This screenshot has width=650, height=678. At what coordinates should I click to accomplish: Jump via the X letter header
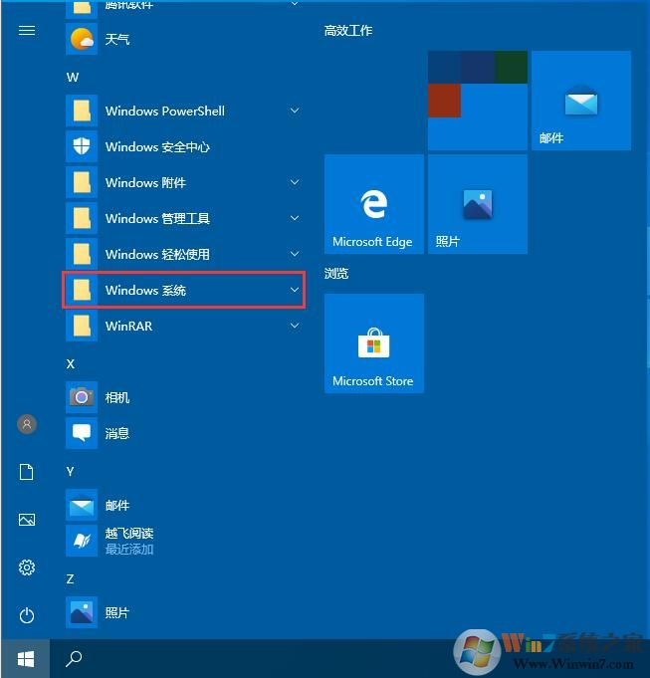[71, 364]
